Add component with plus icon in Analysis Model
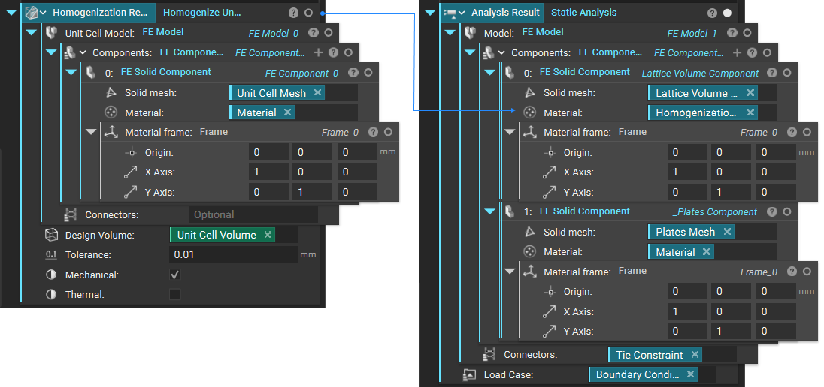The width and height of the screenshot is (824, 387). coord(737,52)
